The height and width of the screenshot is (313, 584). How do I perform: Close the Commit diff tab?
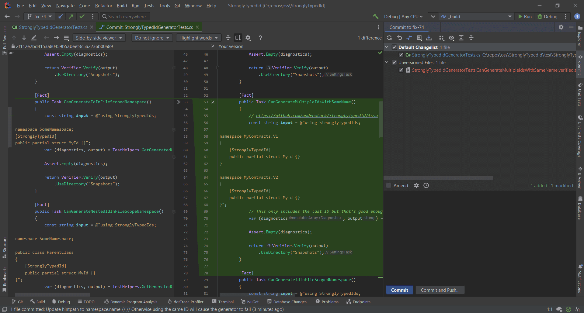(x=197, y=27)
